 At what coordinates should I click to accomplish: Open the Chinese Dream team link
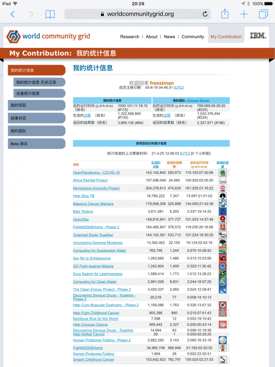tap(198, 100)
